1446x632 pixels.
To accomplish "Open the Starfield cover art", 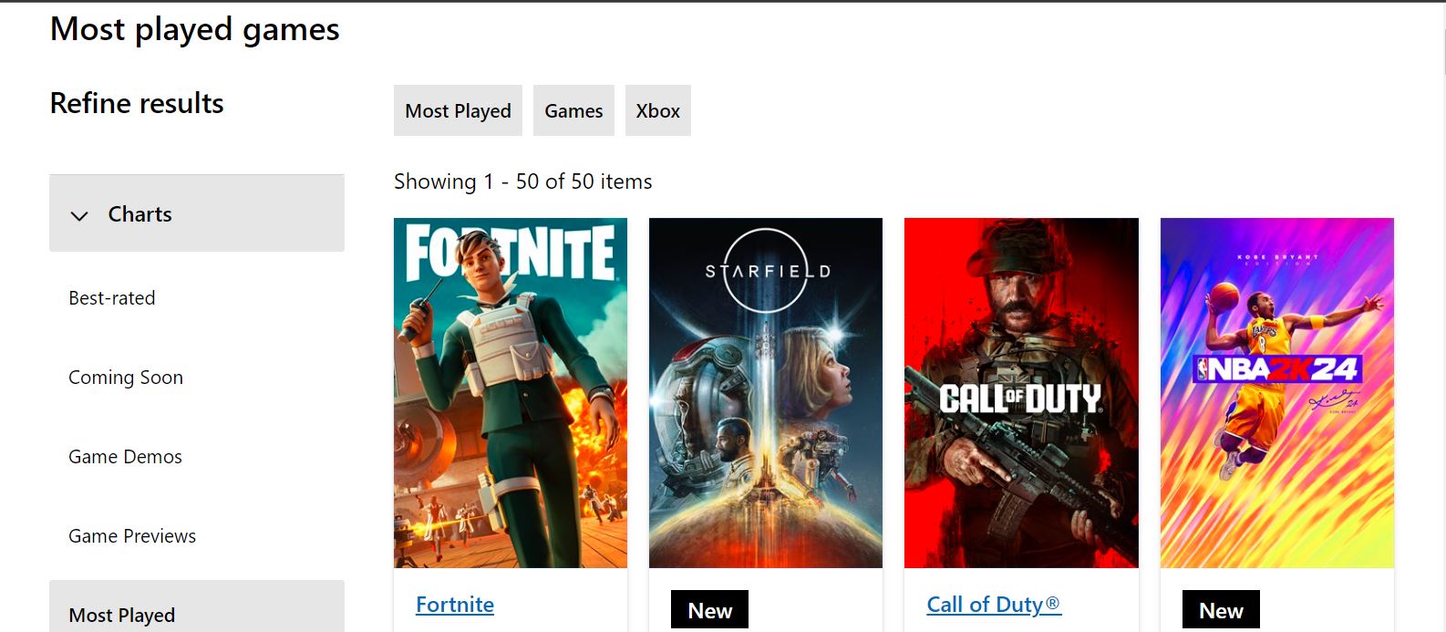I will pyautogui.click(x=766, y=393).
